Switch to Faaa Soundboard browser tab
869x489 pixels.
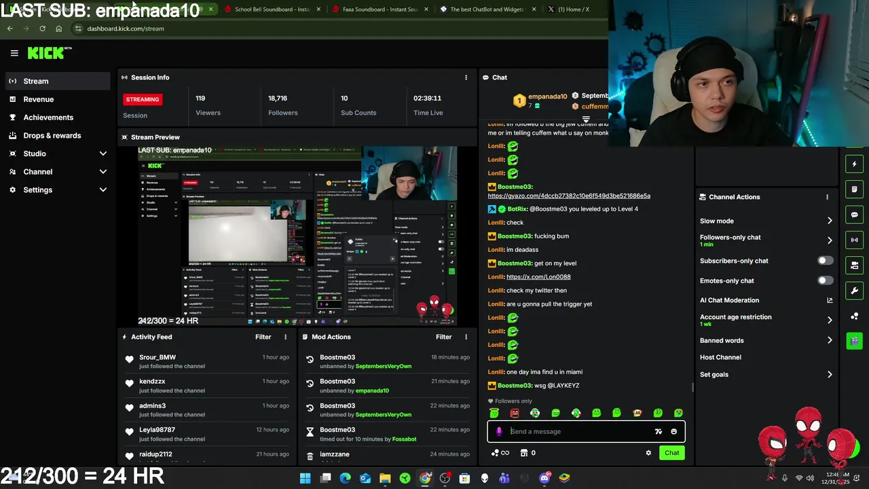click(x=380, y=10)
